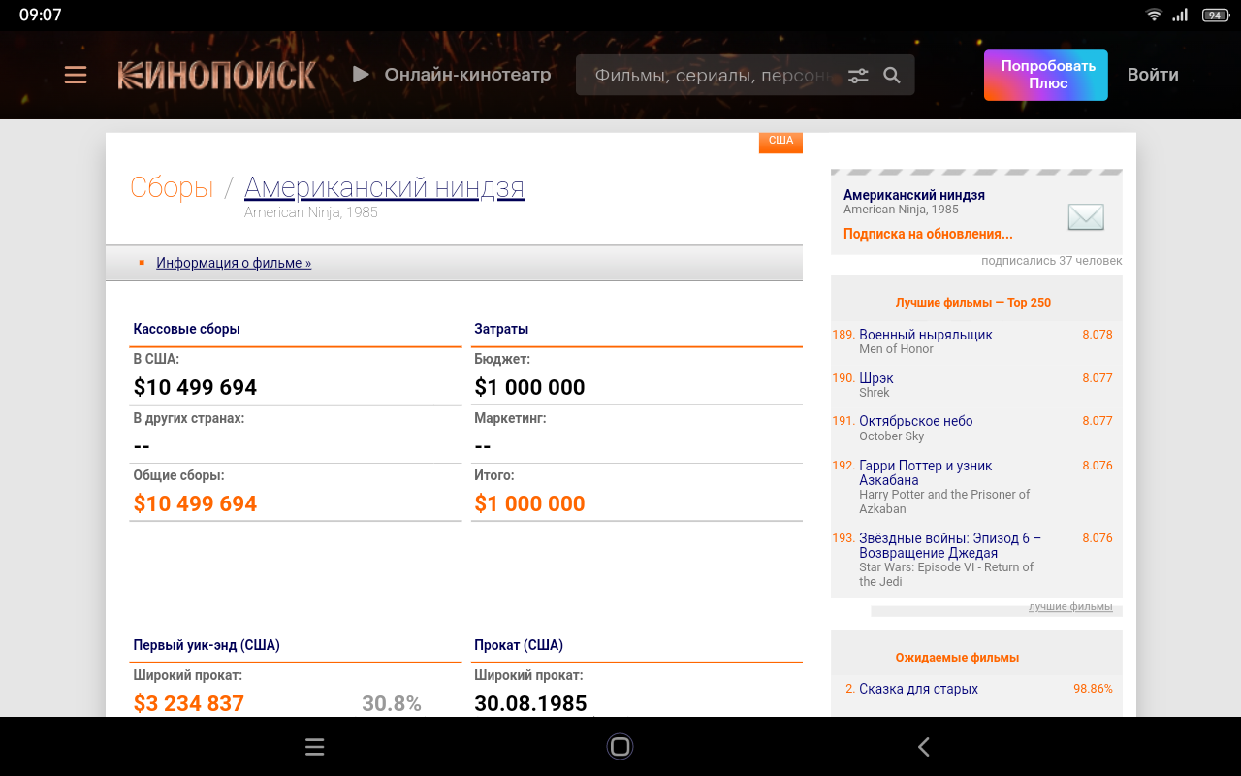Click the Затраты section heading
The height and width of the screenshot is (776, 1241).
(x=501, y=329)
